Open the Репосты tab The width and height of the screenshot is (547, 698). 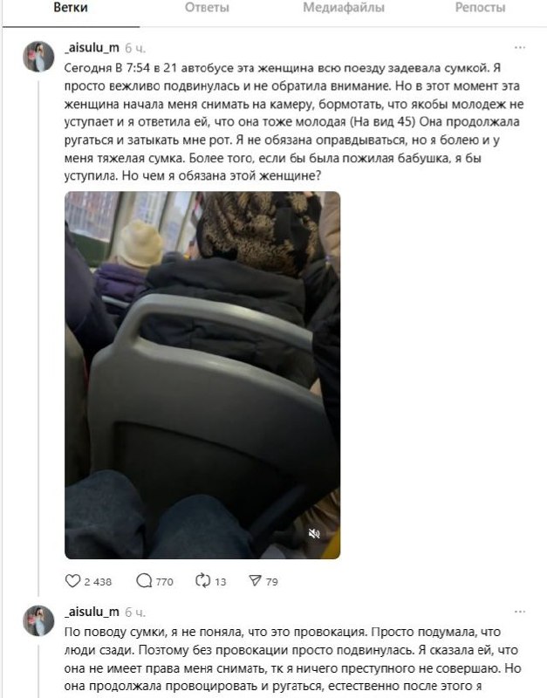pos(480,8)
